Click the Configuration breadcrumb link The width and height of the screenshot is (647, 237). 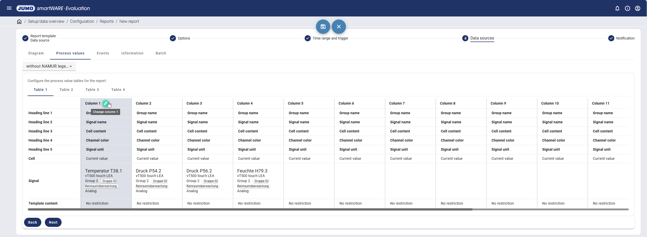(82, 22)
